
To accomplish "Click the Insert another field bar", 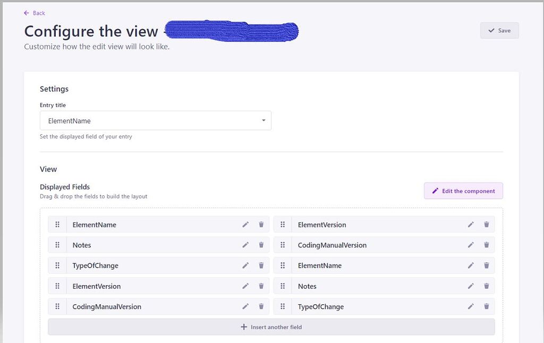I will [271, 327].
